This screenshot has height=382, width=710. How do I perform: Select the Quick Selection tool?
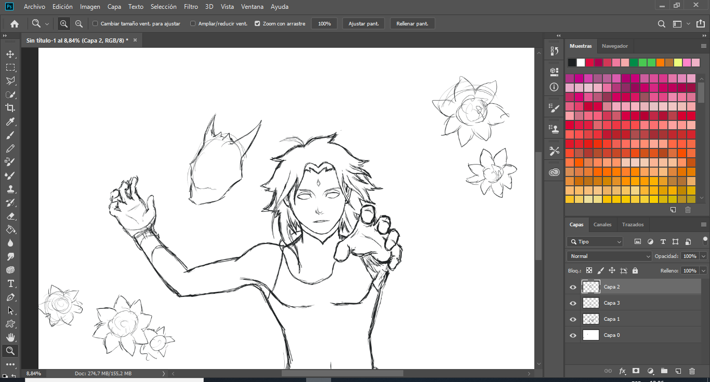click(10, 94)
